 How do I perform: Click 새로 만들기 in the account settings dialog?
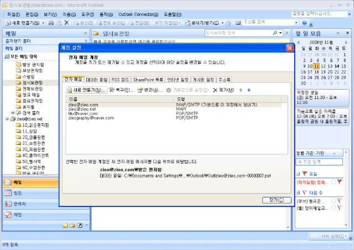(87, 90)
